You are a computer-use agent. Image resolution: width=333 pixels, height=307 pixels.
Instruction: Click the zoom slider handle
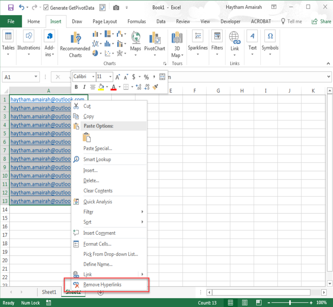click(290, 303)
